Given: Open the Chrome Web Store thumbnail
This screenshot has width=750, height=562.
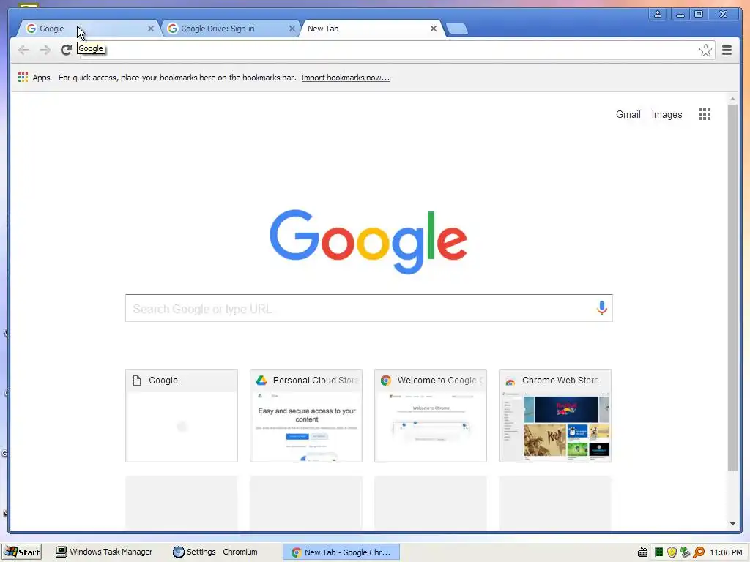Looking at the screenshot, I should pos(555,416).
